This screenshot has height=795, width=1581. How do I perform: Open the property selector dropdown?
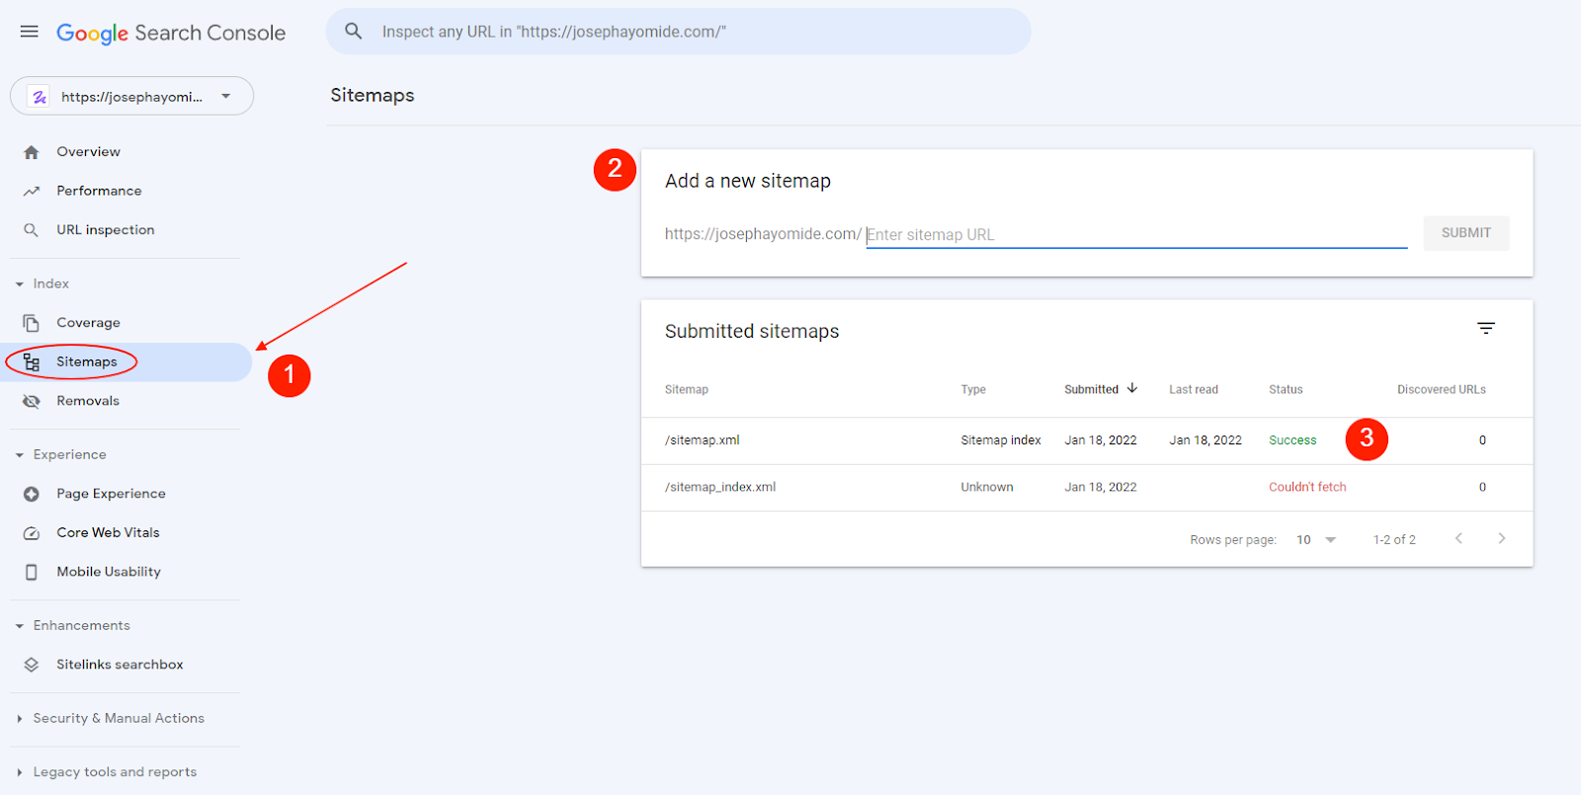click(131, 96)
